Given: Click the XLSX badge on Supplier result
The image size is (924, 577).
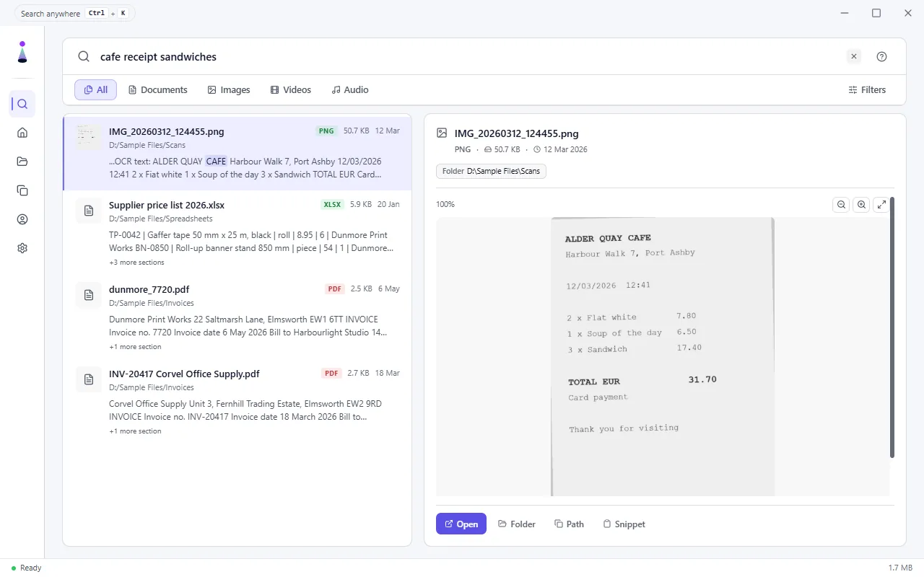Looking at the screenshot, I should click(x=332, y=205).
